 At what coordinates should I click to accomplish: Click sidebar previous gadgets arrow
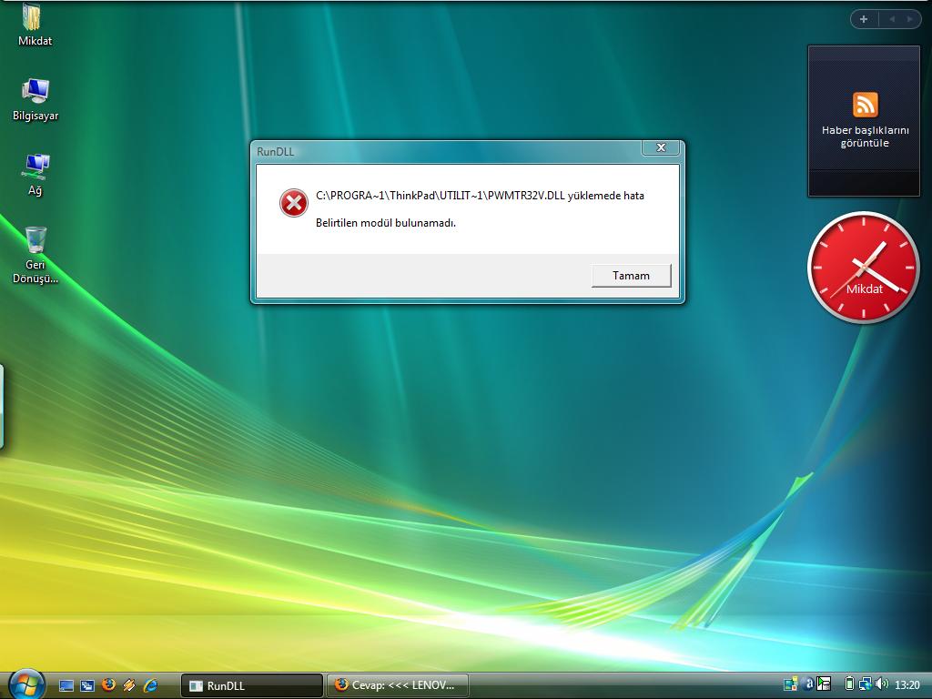(892, 20)
